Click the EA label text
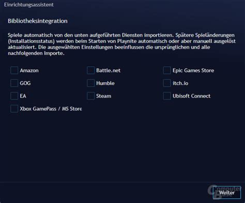Image resolution: width=245 pixels, height=203 pixels. (x=23, y=96)
